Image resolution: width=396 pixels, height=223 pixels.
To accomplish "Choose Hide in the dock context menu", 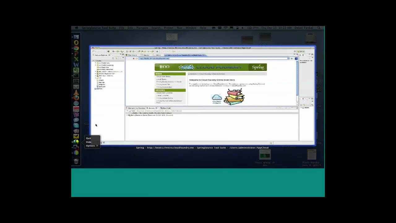I will (x=89, y=142).
